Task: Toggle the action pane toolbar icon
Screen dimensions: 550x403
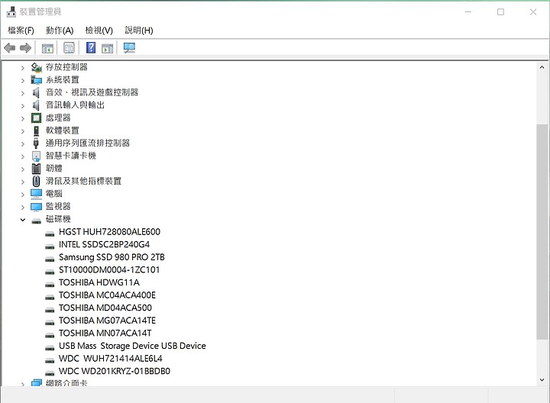Action: (x=108, y=48)
